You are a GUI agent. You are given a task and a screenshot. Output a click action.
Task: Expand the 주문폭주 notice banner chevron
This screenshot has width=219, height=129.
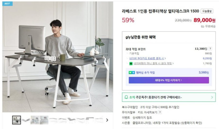click(x=212, y=97)
